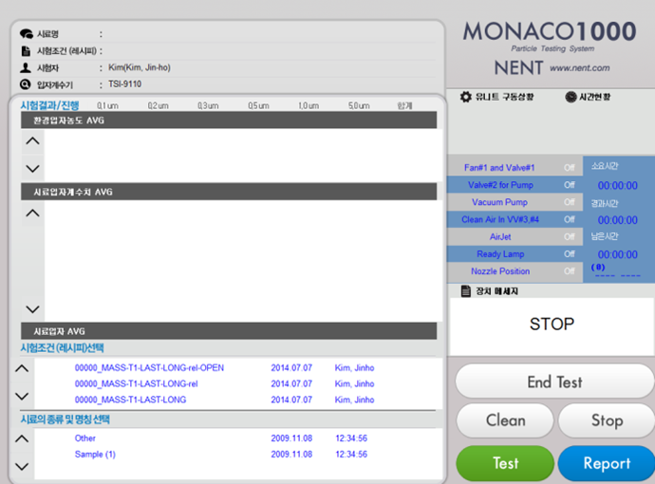The image size is (655, 484).
Task: Select the Sample (1) entry
Action: pyautogui.click(x=95, y=455)
